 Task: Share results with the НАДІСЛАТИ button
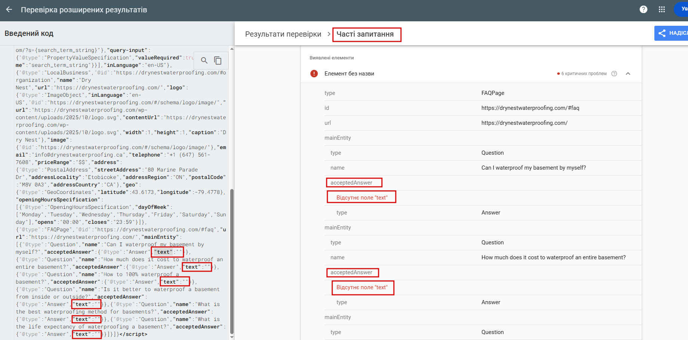point(672,33)
